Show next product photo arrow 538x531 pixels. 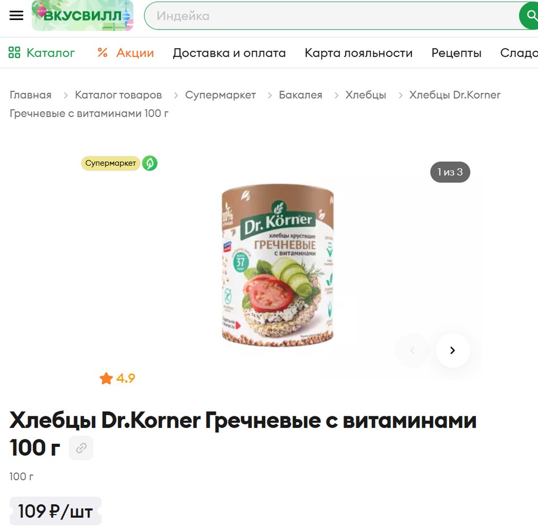point(452,351)
